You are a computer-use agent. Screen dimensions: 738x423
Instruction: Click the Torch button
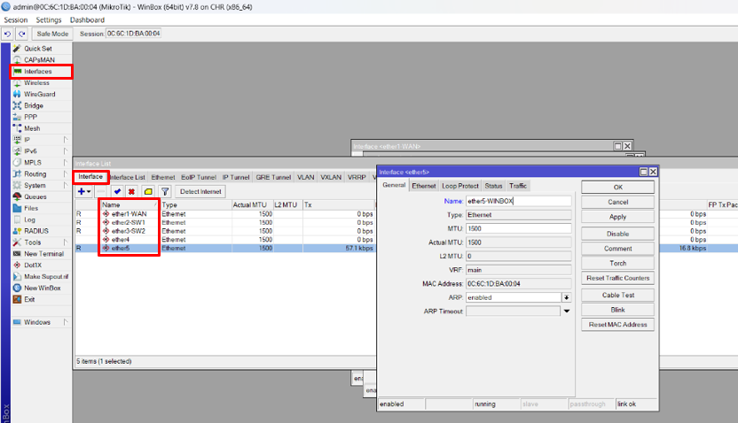(x=618, y=264)
